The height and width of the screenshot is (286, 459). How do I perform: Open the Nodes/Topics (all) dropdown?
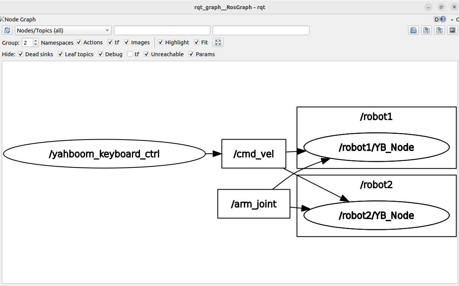[x=63, y=31]
